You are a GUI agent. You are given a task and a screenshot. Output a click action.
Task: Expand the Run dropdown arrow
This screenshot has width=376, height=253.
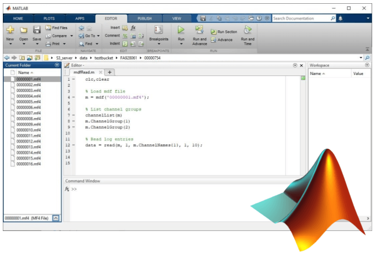(181, 44)
